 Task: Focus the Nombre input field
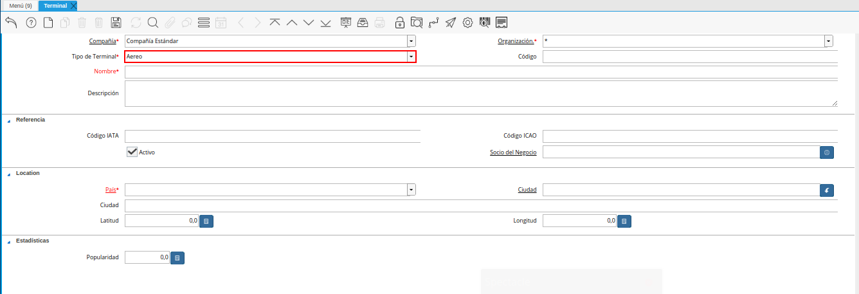(x=481, y=72)
